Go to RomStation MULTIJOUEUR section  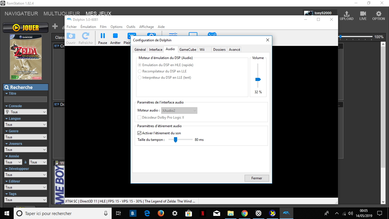coord(62,14)
